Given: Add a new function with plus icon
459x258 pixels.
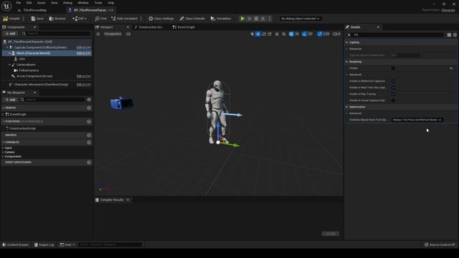Looking at the screenshot, I should tap(89, 121).
